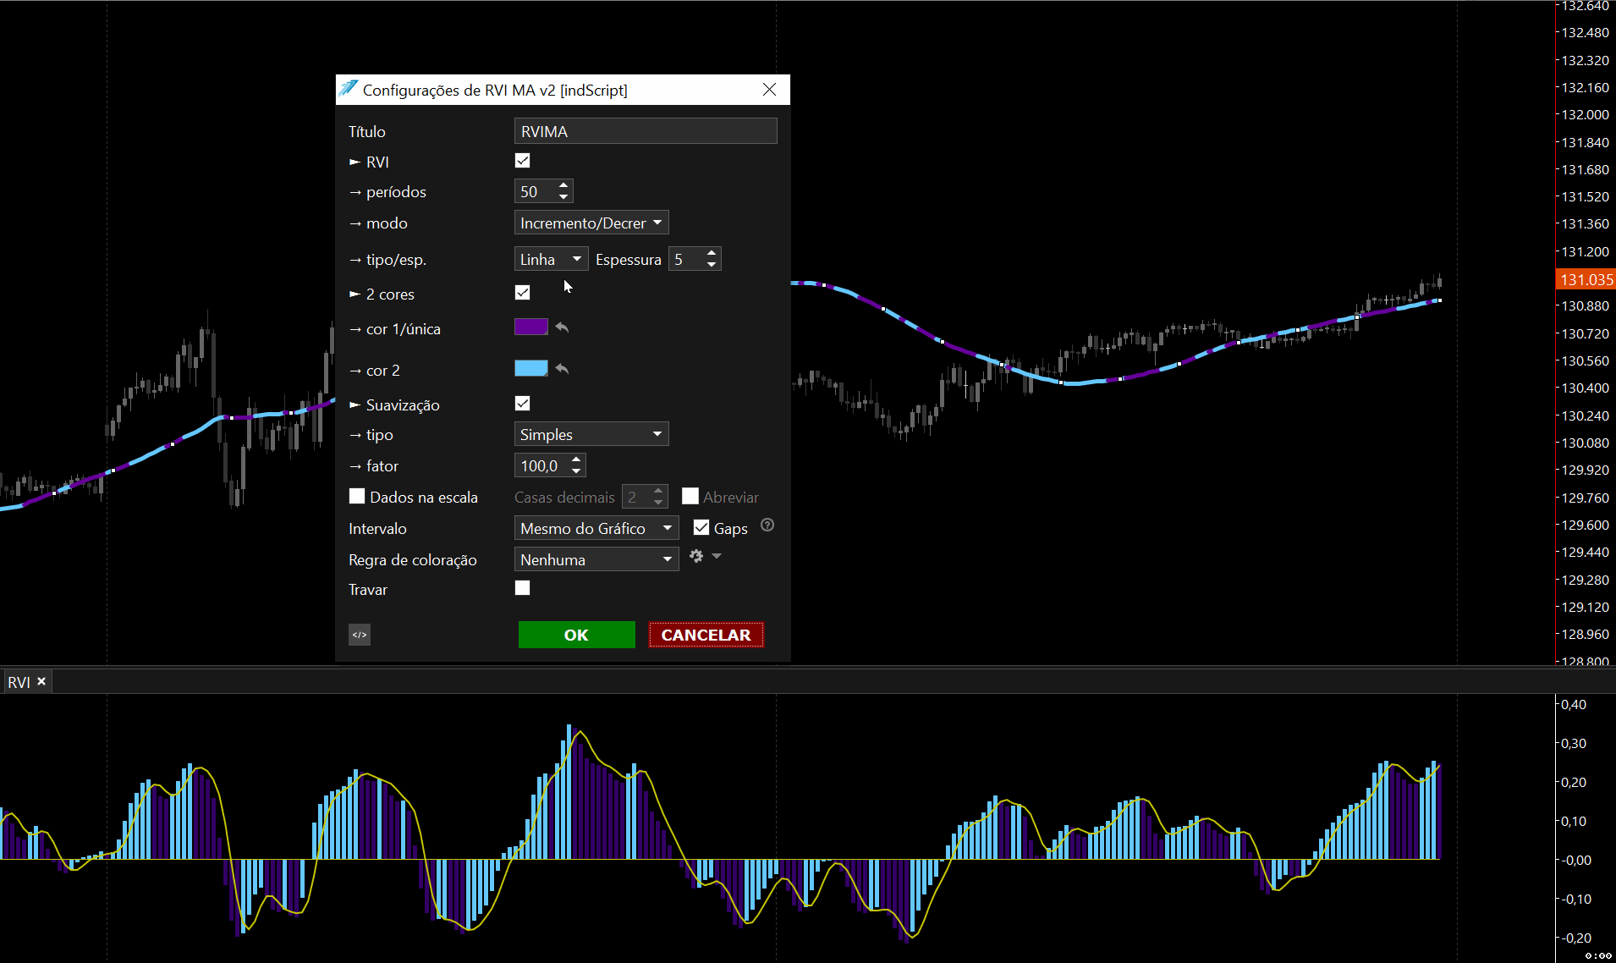This screenshot has width=1616, height=963.
Task: Click the current price label 131.035
Action: (x=1586, y=279)
